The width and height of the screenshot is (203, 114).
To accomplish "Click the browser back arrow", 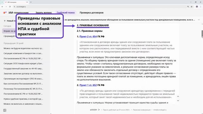I will (2, 7).
